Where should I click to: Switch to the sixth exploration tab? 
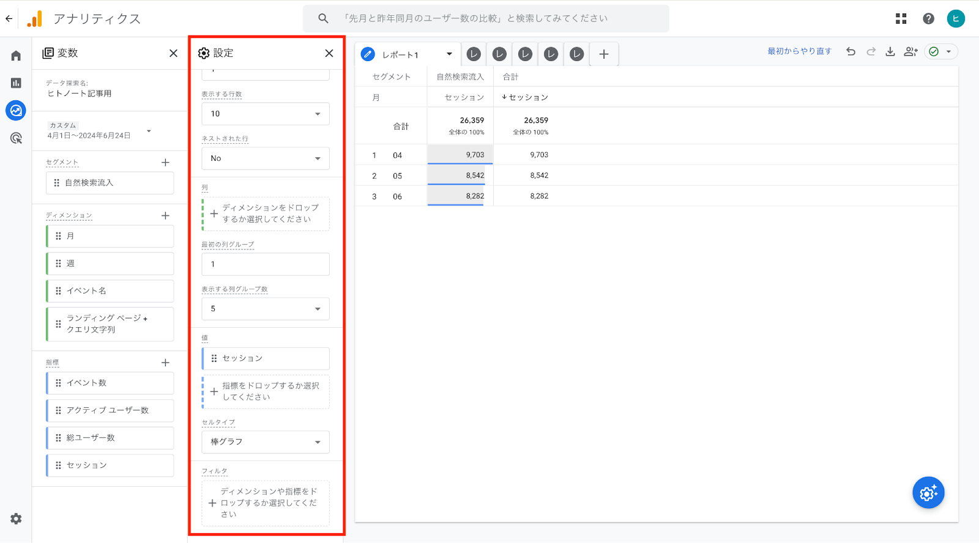pyautogui.click(x=576, y=54)
